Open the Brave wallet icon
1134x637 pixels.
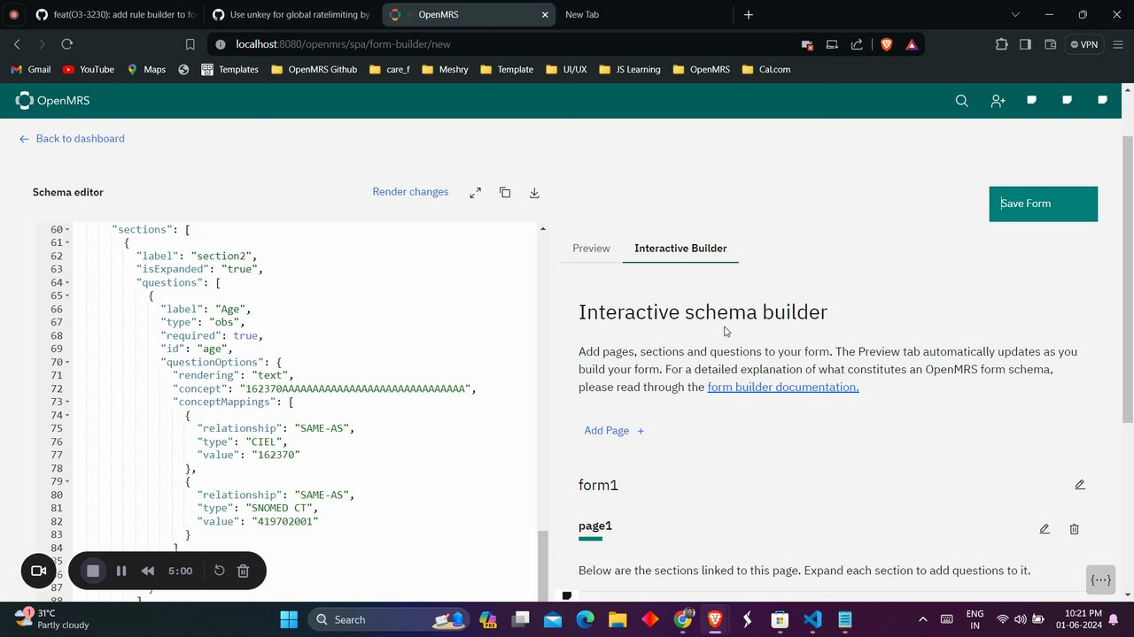tap(1050, 44)
